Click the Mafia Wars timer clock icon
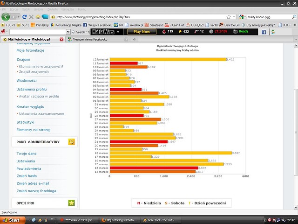Viewport: 298px width, 224px height. click(211, 32)
